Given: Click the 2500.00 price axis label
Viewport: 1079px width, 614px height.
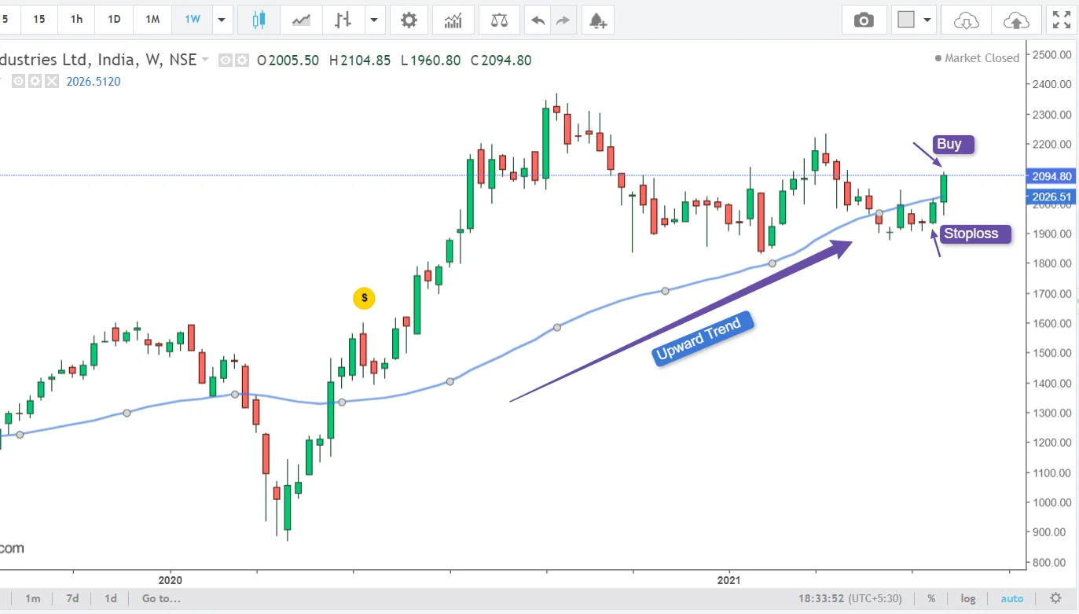Looking at the screenshot, I should (1053, 54).
